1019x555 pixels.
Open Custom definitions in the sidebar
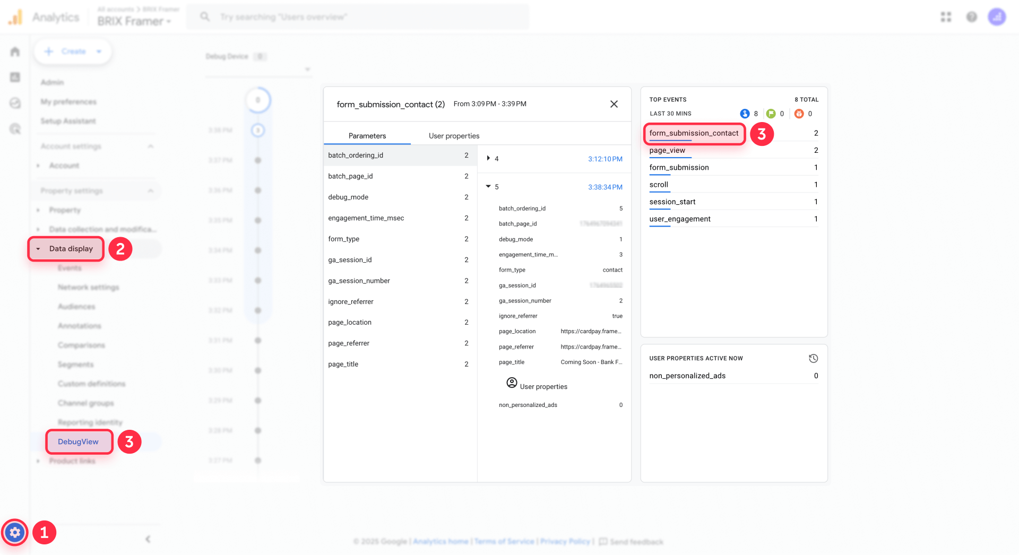92,384
